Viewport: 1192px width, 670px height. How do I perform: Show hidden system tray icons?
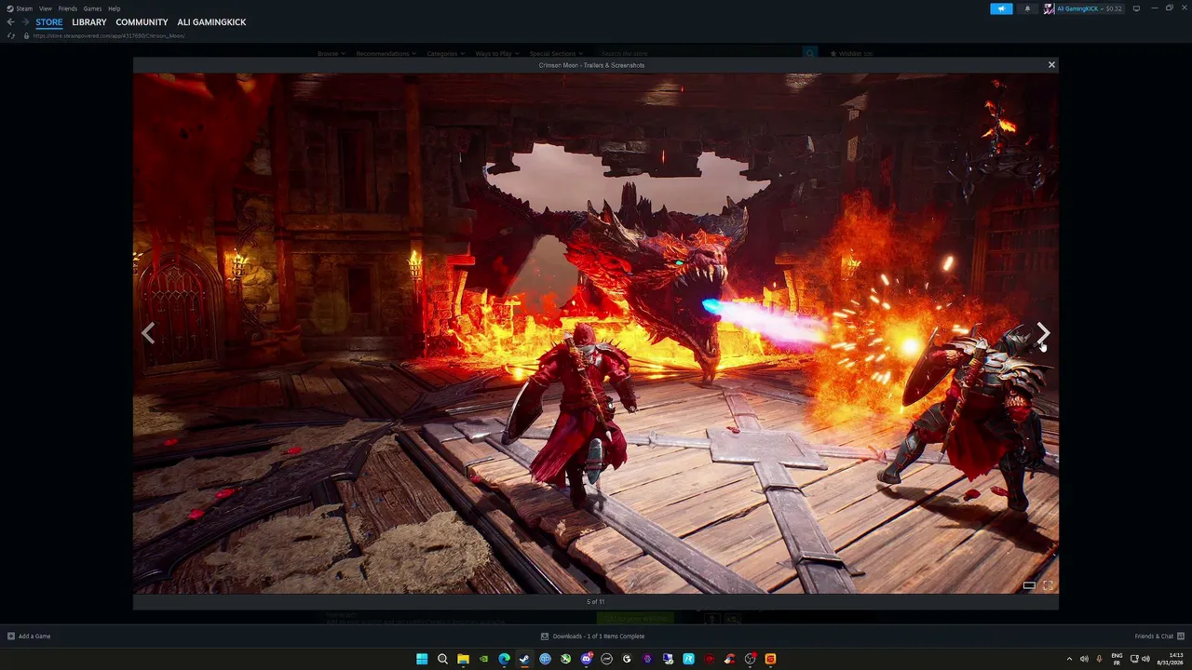point(1069,659)
